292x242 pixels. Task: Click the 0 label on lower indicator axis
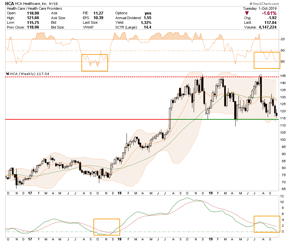tap(283, 232)
